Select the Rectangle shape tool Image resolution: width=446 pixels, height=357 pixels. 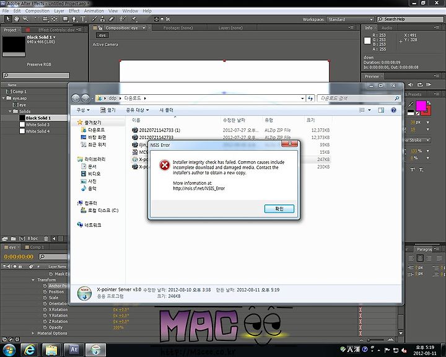(66, 19)
